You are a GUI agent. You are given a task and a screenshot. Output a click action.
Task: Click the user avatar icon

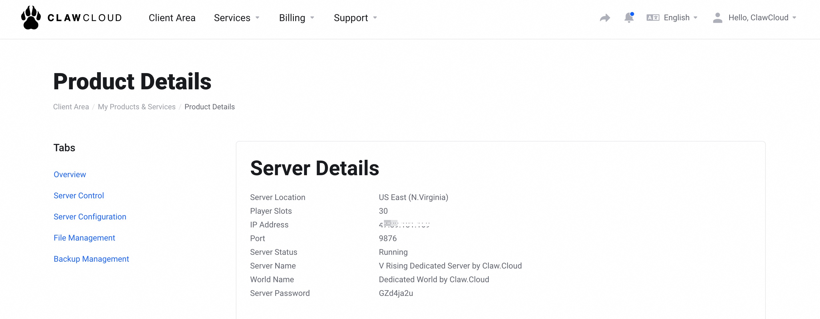click(717, 18)
